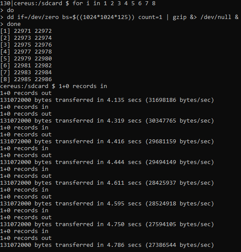241x252 pixels.
Task: Click the cereus:/sdcard $ prompt after jobs
Action: pyautogui.click(x=28, y=86)
